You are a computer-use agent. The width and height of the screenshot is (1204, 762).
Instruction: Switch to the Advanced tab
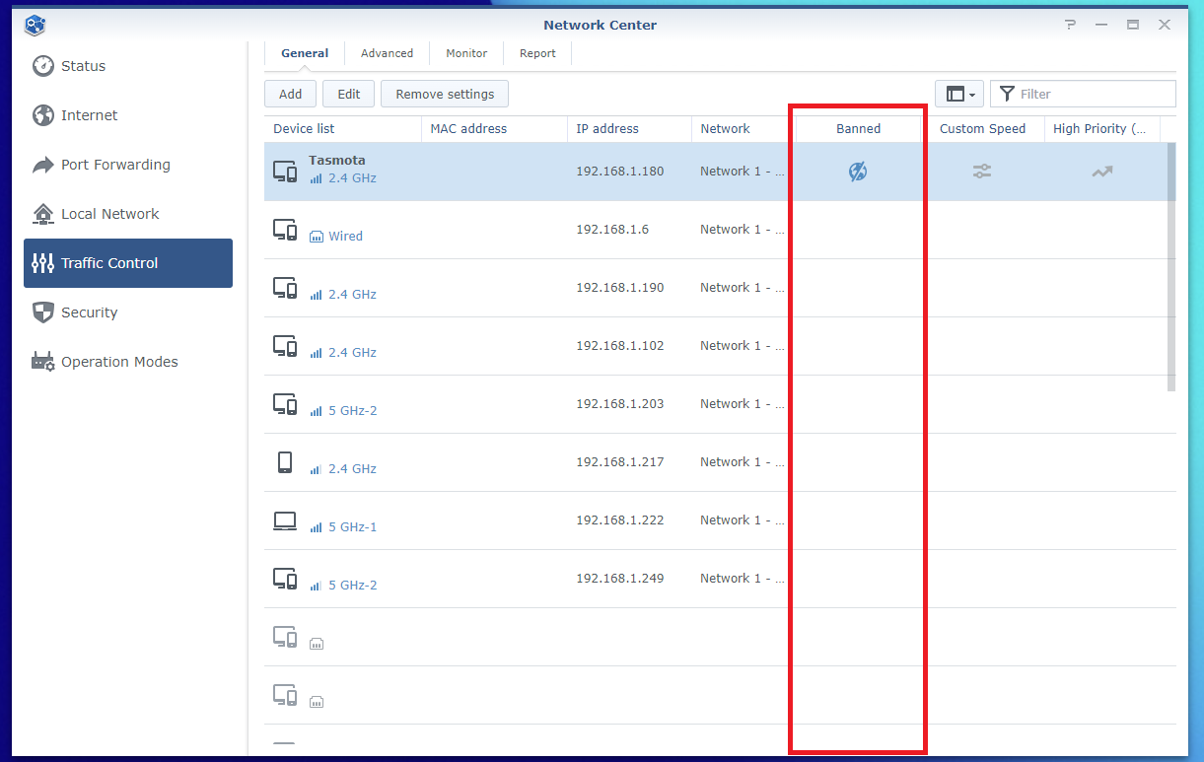point(387,53)
